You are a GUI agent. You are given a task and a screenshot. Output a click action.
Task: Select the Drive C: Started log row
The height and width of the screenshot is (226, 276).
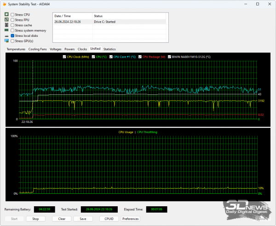pos(110,22)
